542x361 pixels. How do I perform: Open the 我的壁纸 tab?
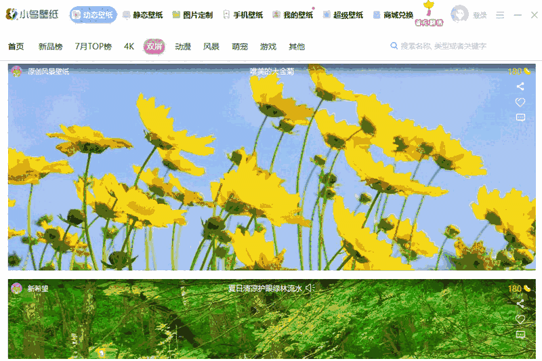point(293,15)
